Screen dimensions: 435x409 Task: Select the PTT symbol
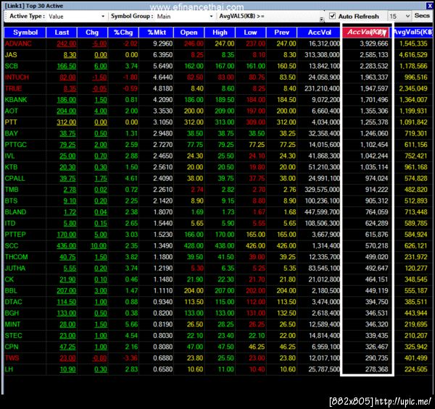coord(11,122)
